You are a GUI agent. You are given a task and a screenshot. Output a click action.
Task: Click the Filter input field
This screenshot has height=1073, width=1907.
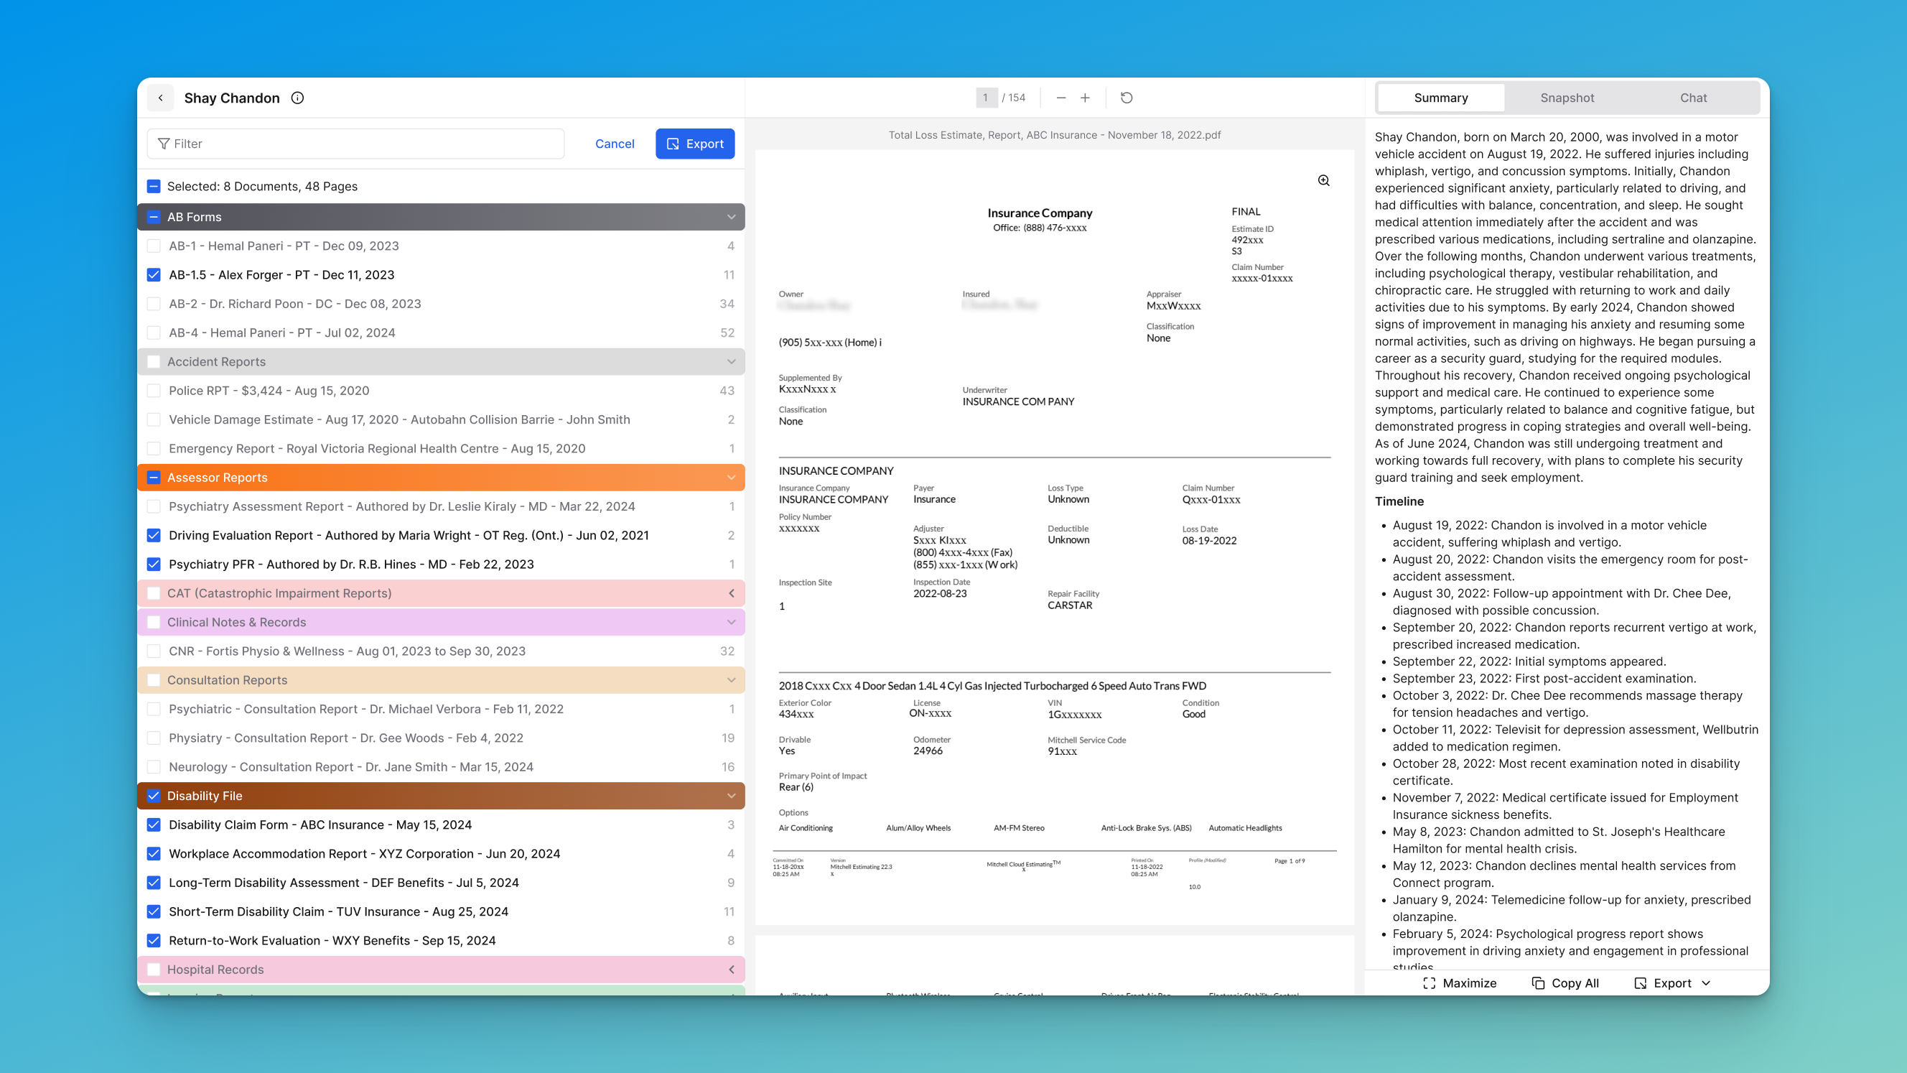click(x=355, y=144)
